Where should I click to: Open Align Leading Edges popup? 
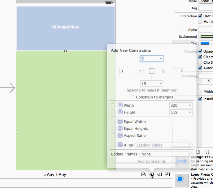163,145
